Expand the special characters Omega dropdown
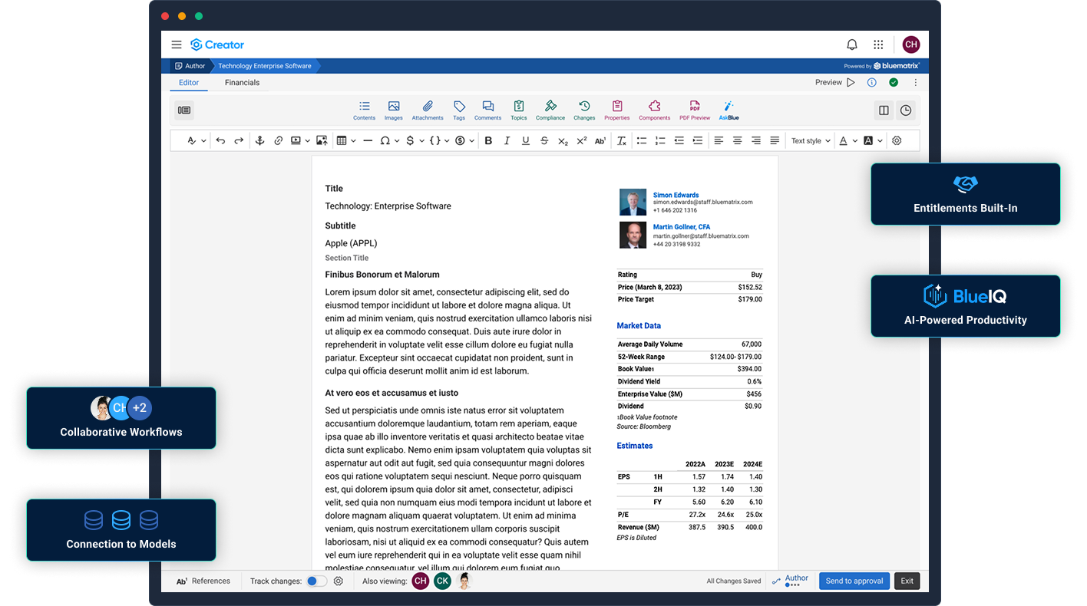The width and height of the screenshot is (1087, 606). coord(390,141)
